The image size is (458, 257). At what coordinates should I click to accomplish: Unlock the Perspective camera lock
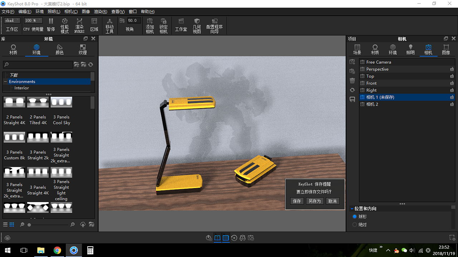[x=452, y=69]
